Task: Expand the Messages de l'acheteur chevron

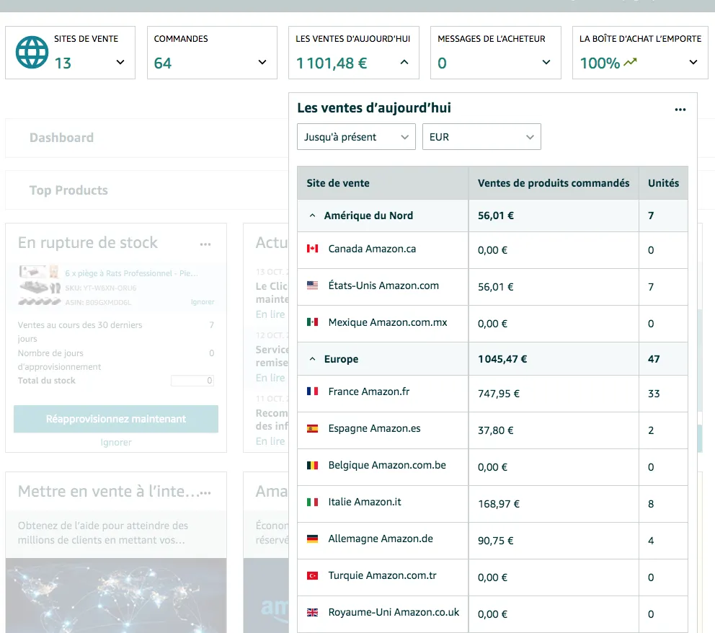Action: coord(546,63)
